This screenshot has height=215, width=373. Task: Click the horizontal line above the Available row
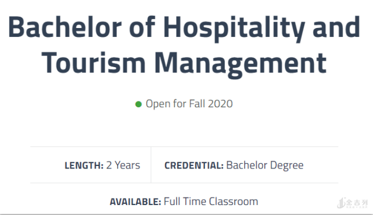[184, 183]
